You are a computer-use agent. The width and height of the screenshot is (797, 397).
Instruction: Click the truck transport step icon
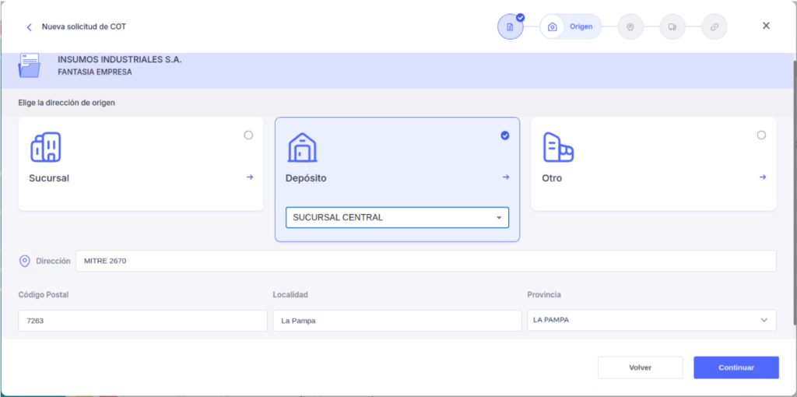pos(672,27)
